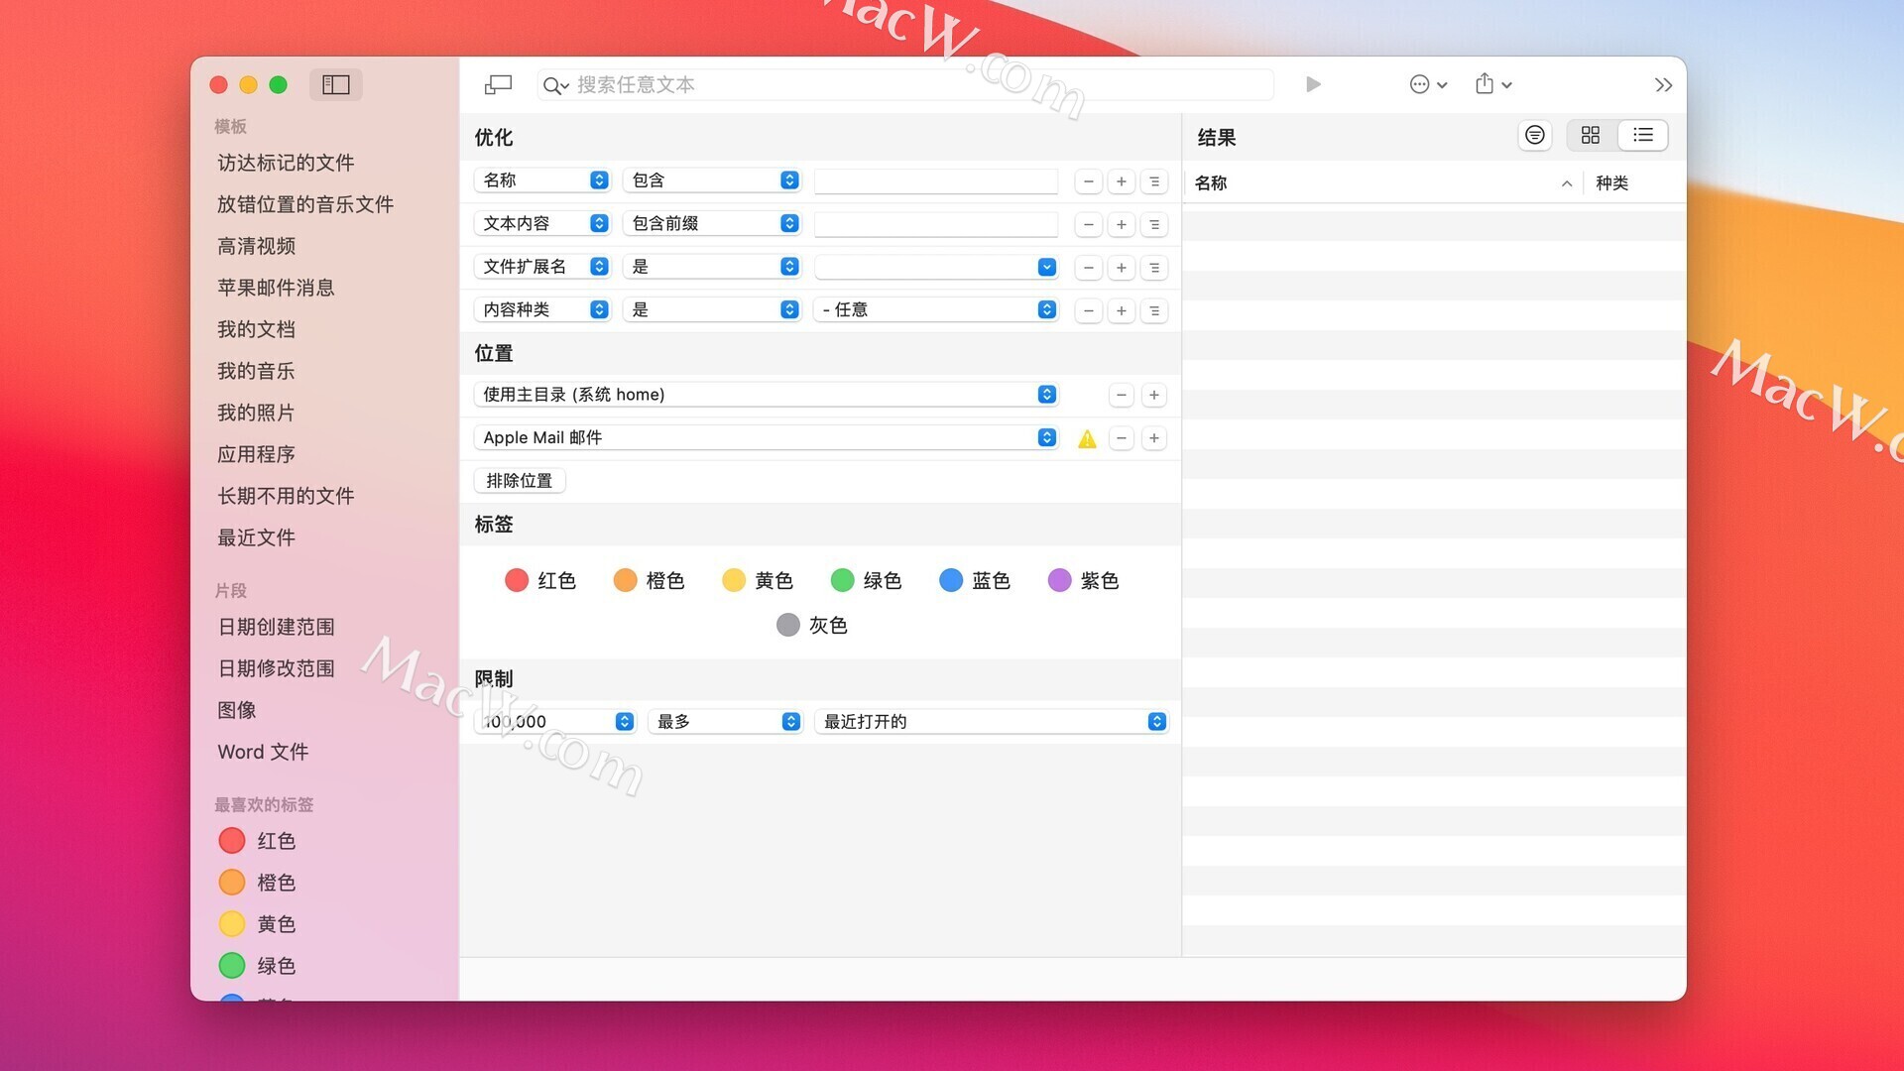This screenshot has height=1071, width=1904.
Task: Choose 红色 in favorite tags sidebar
Action: [x=257, y=841]
